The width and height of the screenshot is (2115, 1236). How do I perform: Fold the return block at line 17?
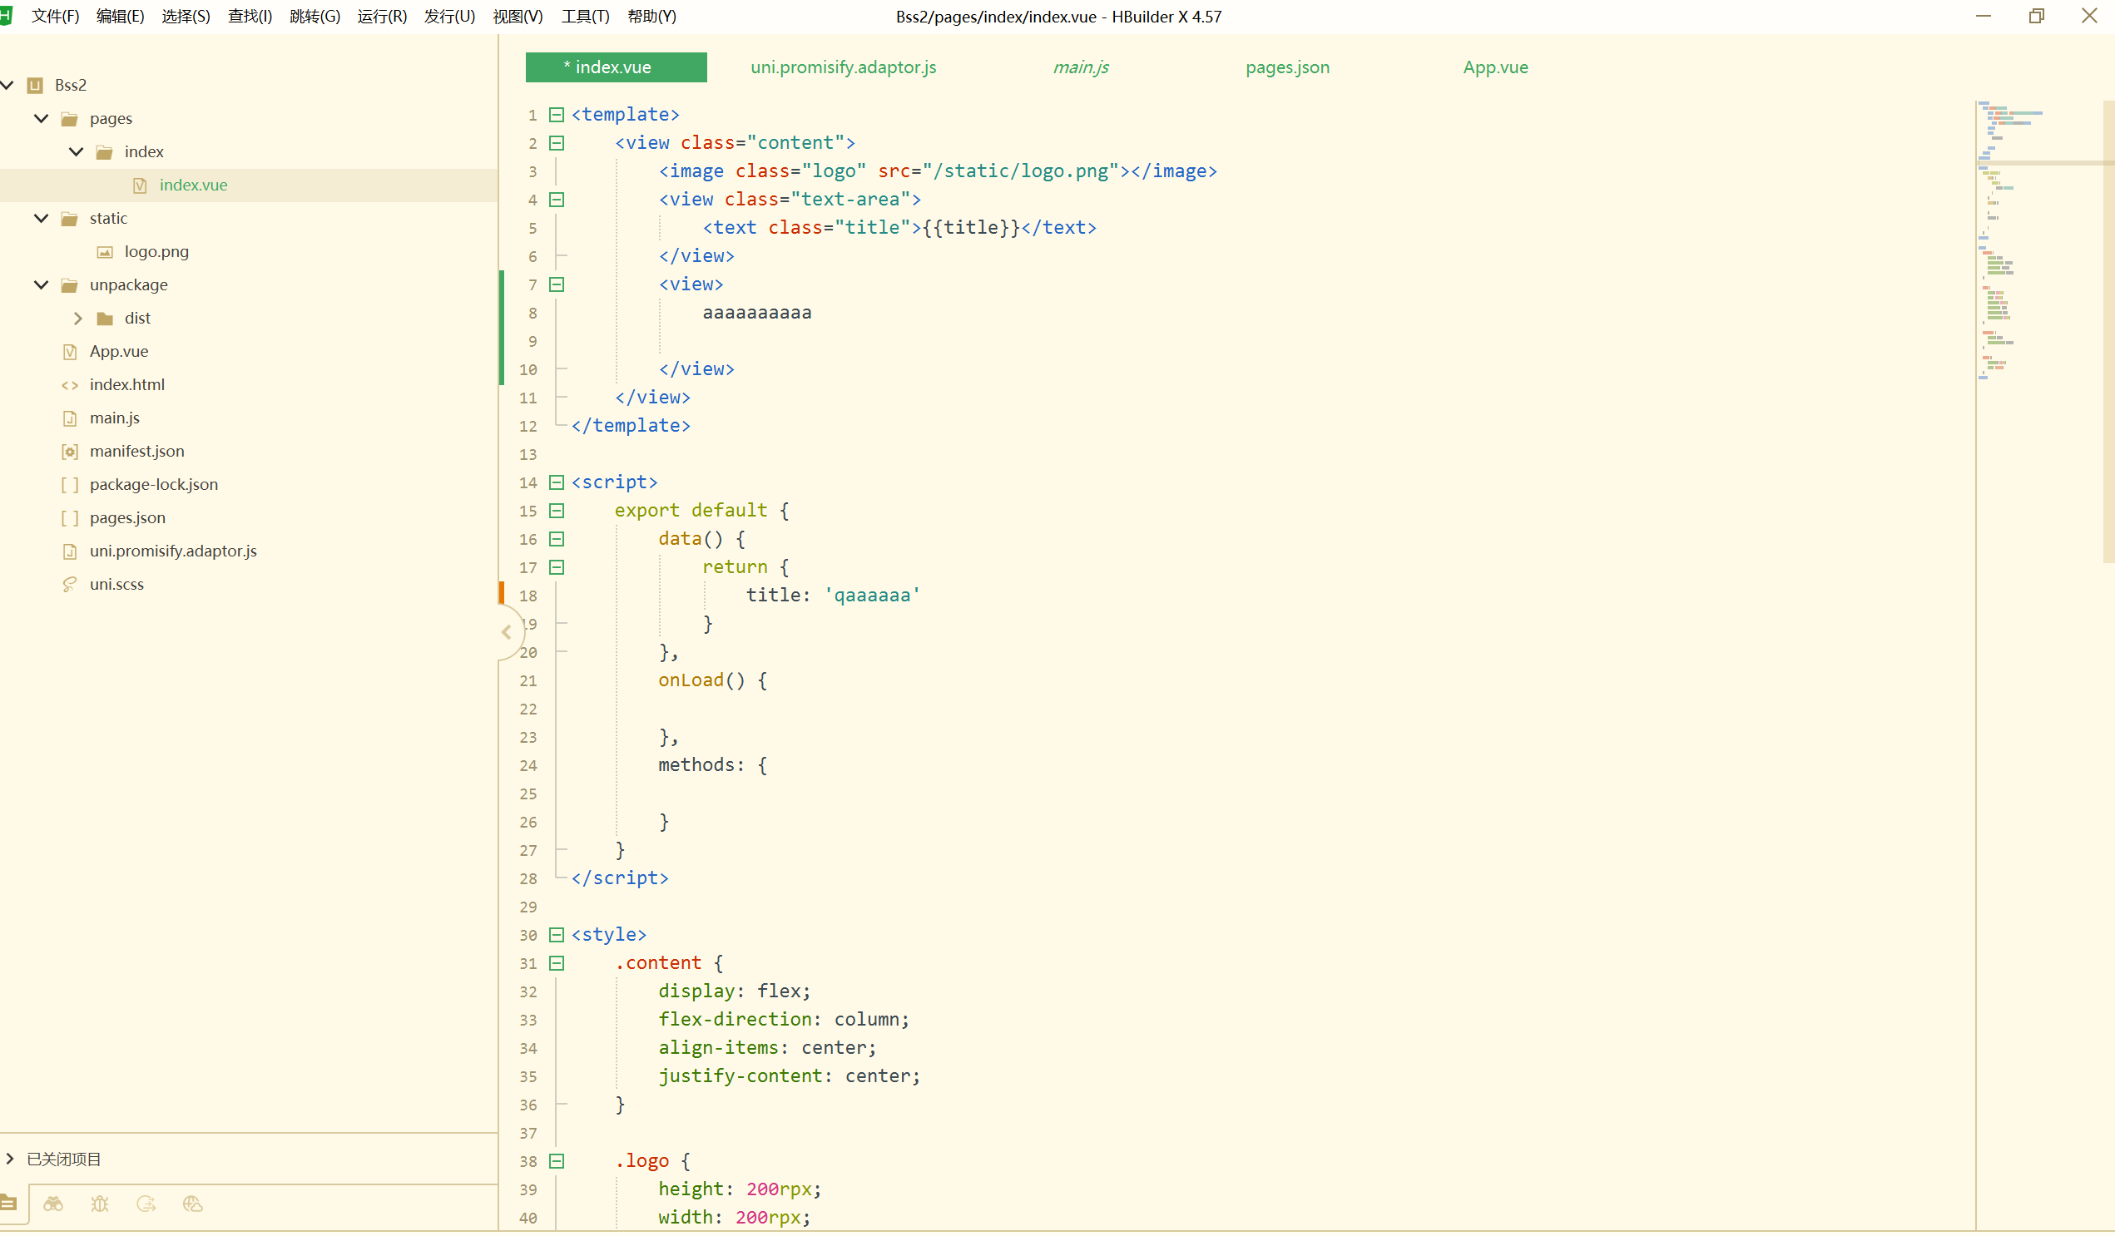pyautogui.click(x=557, y=567)
